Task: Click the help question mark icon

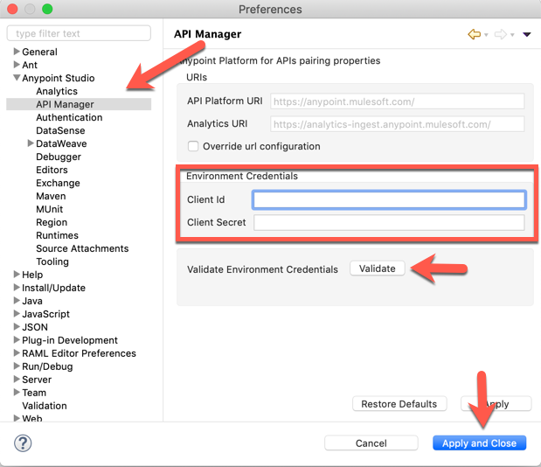Action: 24,443
